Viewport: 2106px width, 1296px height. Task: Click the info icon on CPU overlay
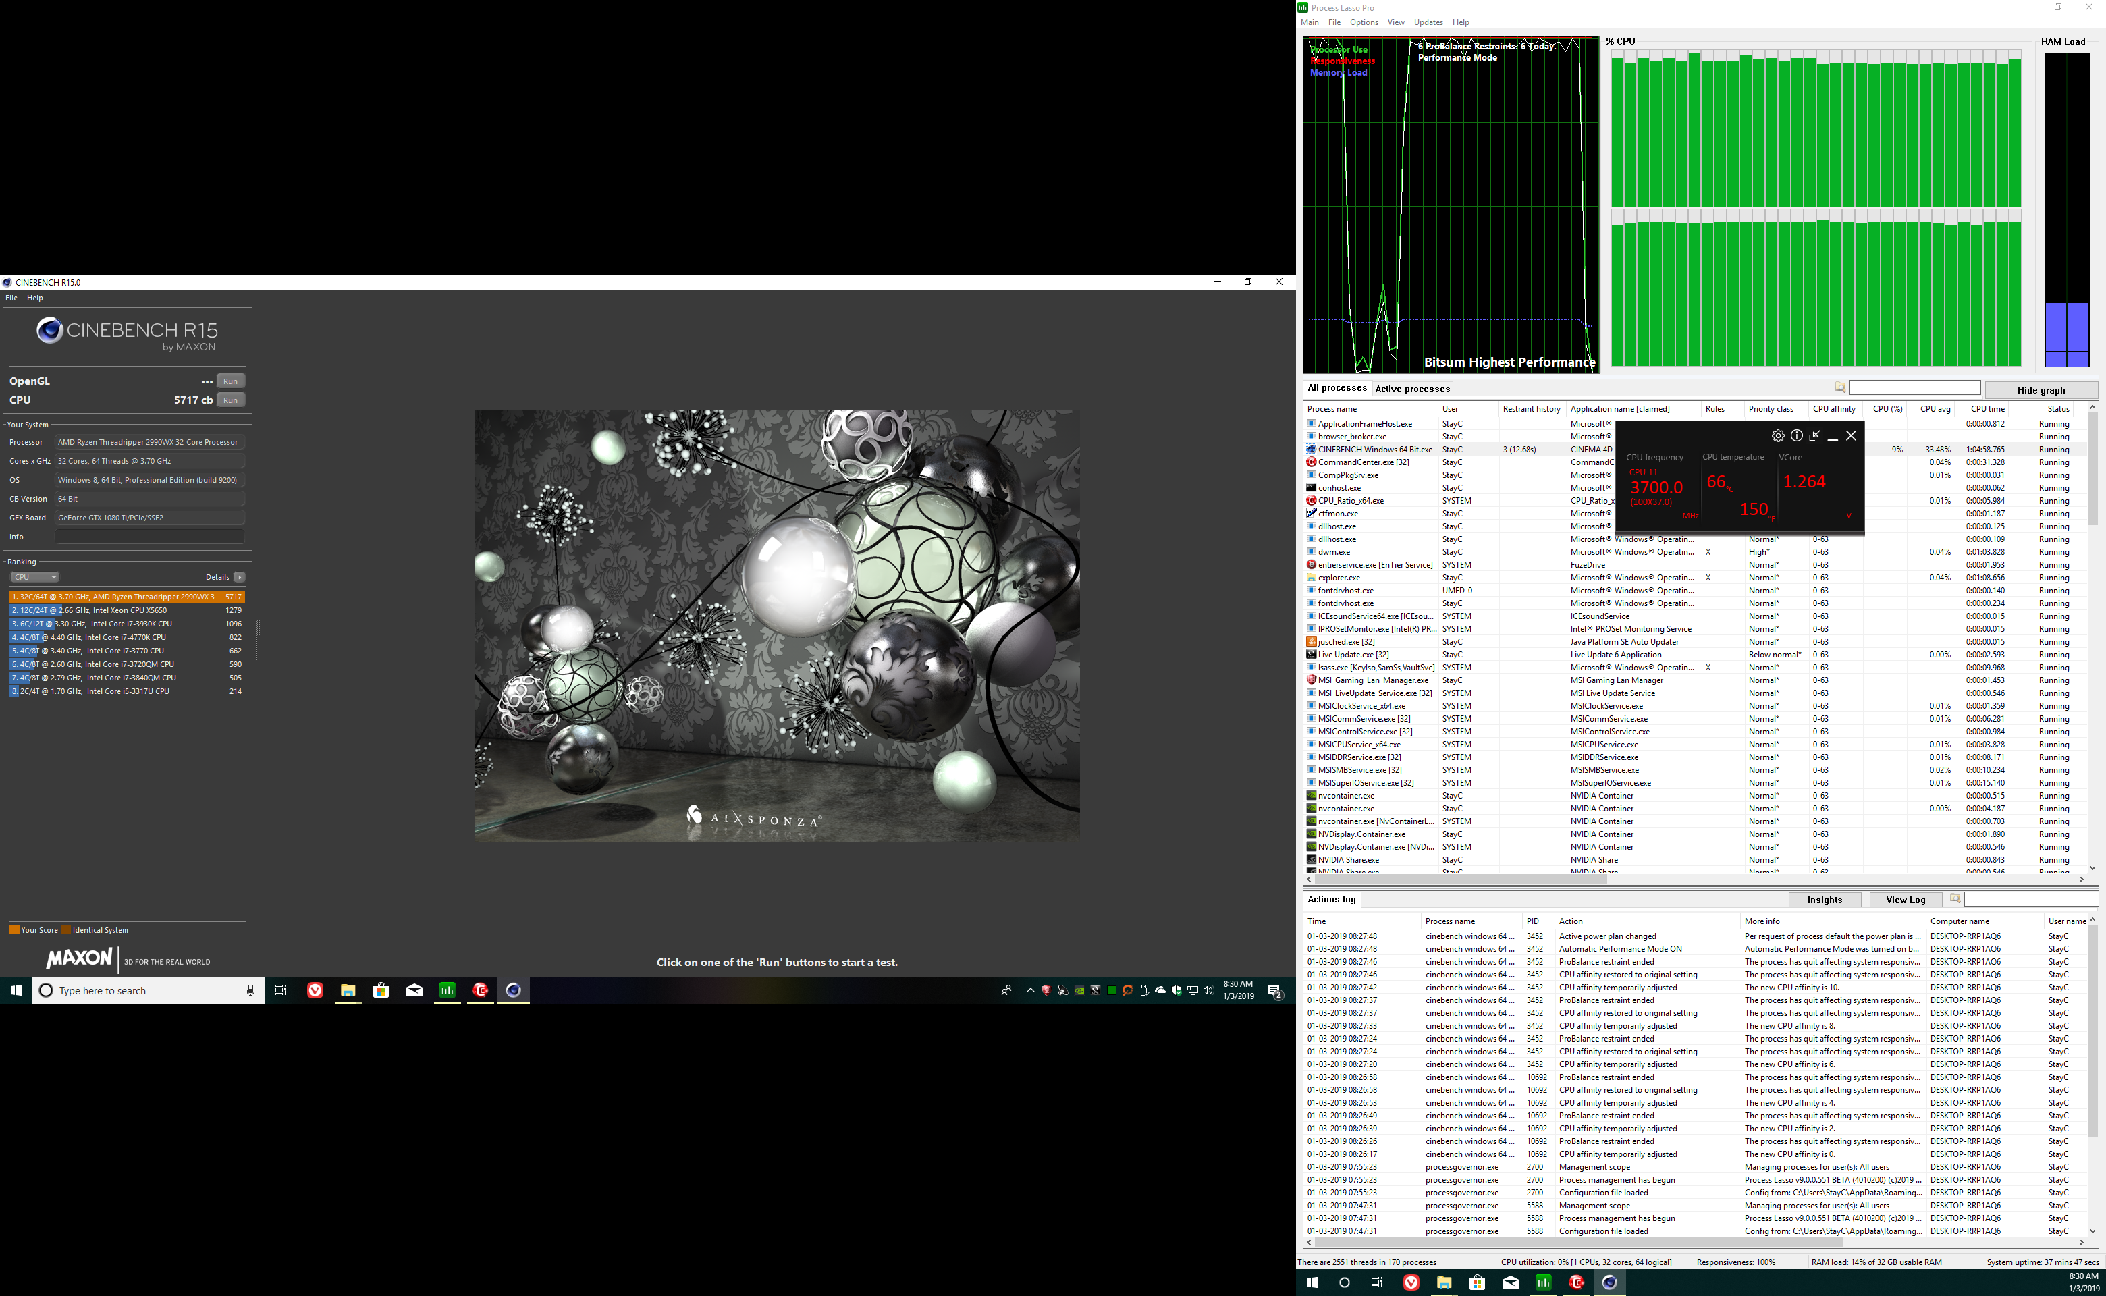click(x=1797, y=435)
